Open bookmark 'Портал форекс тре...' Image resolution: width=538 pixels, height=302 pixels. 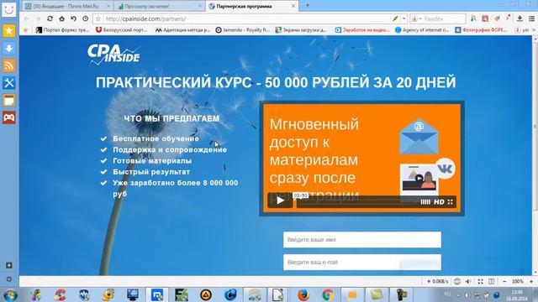pos(62,30)
